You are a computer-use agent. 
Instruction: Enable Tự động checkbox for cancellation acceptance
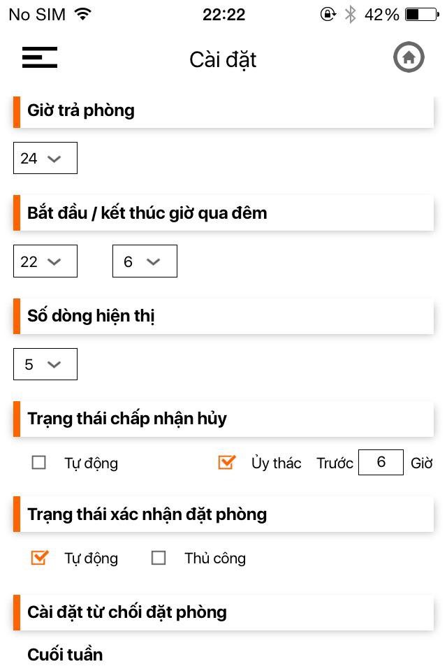[x=39, y=463]
